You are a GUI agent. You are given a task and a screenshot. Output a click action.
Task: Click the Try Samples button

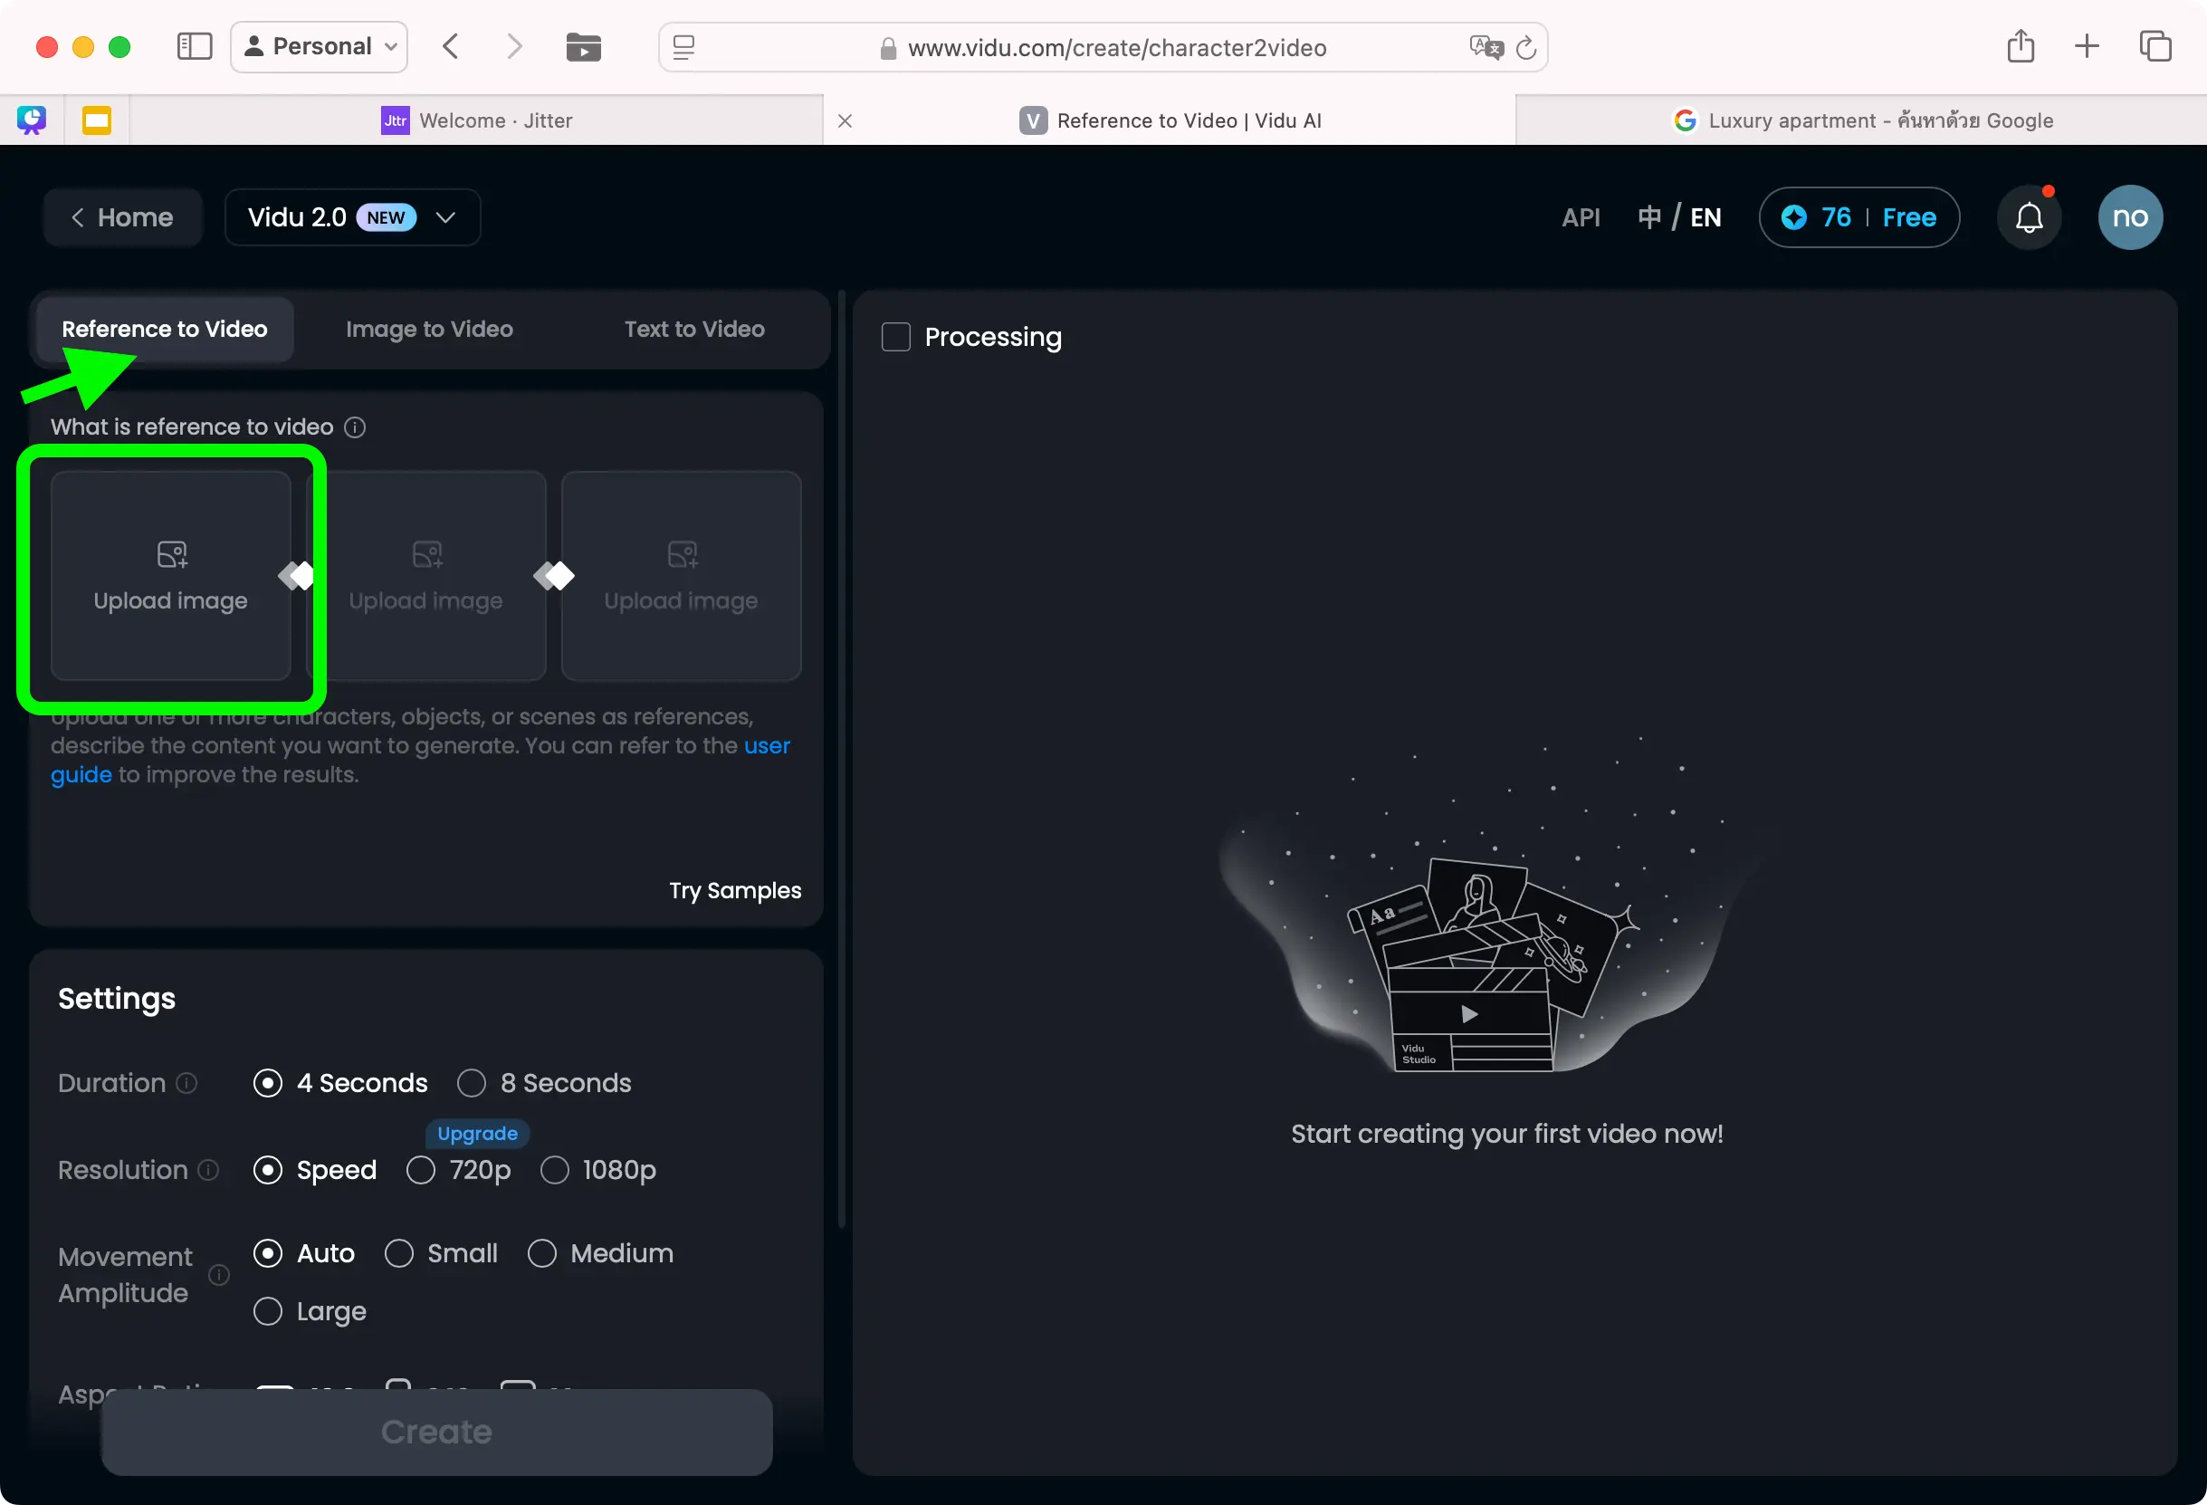pos(734,890)
